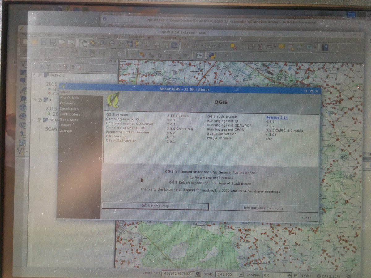
Task: Click the Coordinate input field
Action: coord(178,274)
